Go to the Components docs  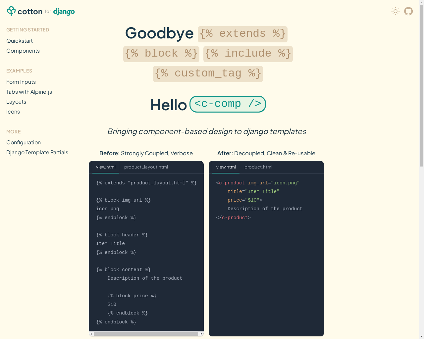(23, 51)
